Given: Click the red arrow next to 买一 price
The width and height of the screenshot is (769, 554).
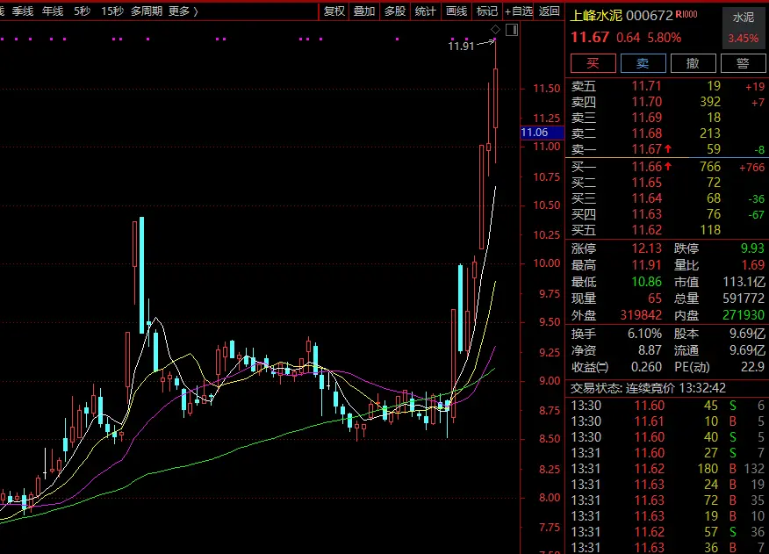Looking at the screenshot, I should click(x=669, y=167).
